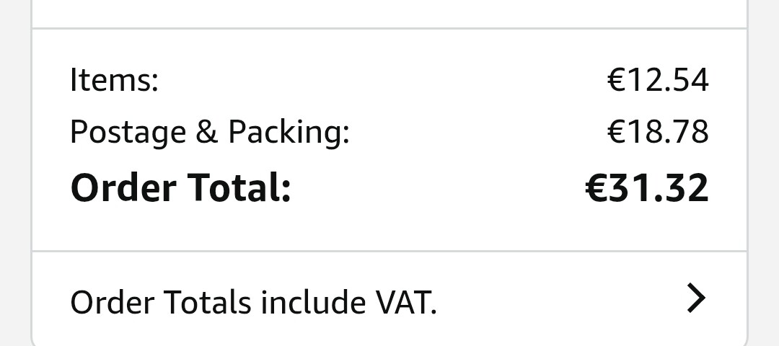This screenshot has height=346, width=779.
Task: Expand the Order Totals include VAT row
Action: (389, 299)
